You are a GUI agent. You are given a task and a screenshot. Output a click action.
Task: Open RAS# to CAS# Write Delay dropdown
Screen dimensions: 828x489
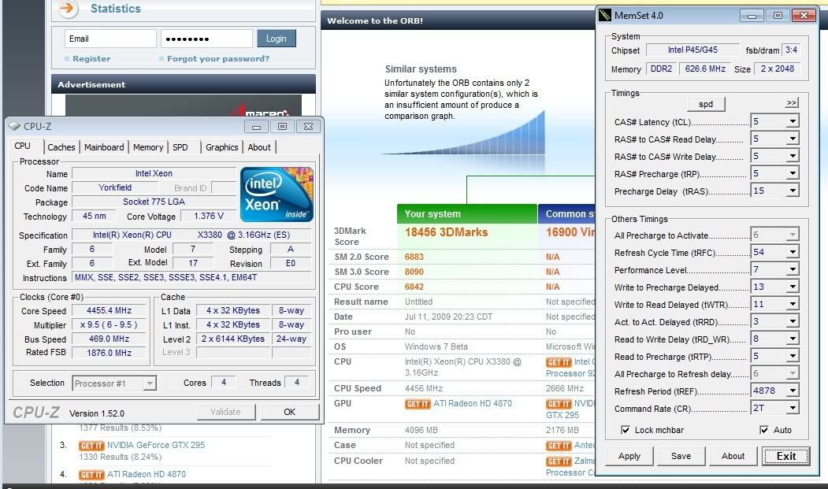(792, 157)
